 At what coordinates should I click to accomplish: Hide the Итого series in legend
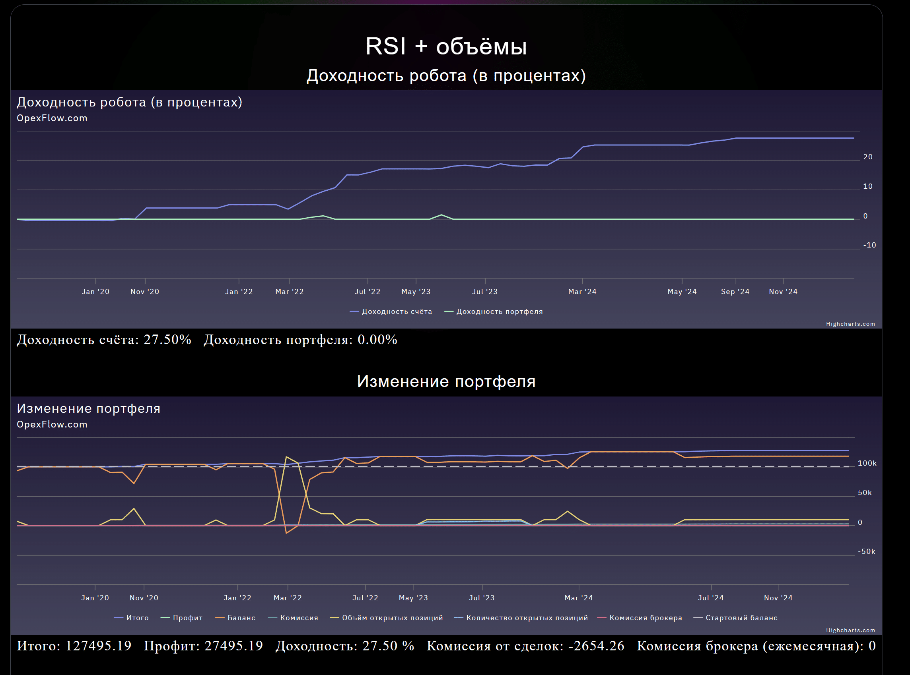click(x=131, y=618)
